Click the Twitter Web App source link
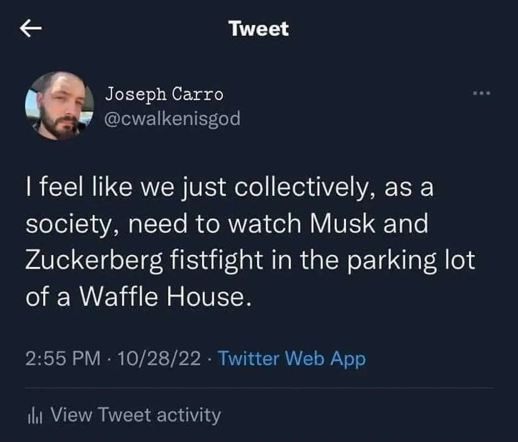Image resolution: width=518 pixels, height=442 pixels. [291, 359]
